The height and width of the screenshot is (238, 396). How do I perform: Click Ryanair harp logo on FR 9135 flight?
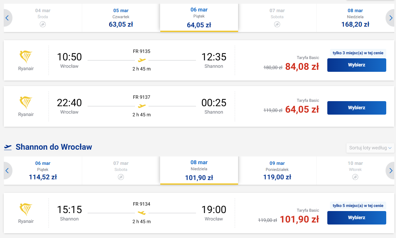point(26,57)
